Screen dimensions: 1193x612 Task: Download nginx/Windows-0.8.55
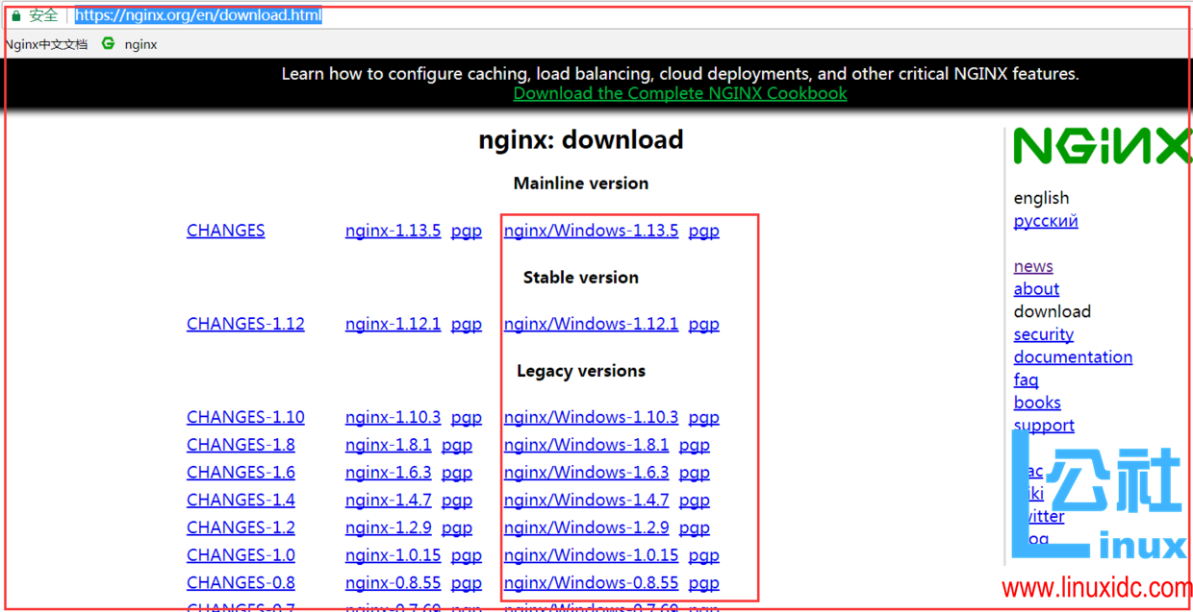pos(592,583)
